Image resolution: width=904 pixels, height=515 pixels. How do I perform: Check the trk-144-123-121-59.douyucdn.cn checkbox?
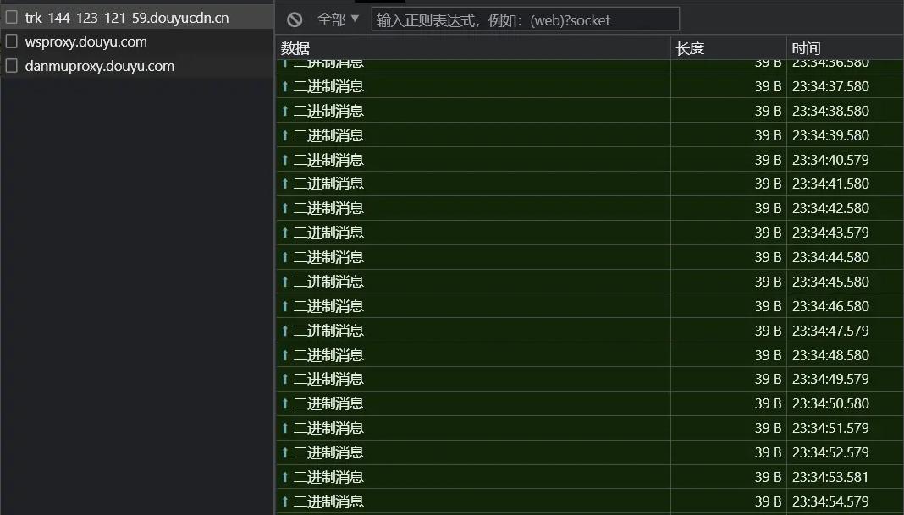point(11,16)
